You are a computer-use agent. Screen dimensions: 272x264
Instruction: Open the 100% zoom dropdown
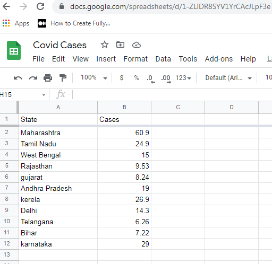click(94, 78)
